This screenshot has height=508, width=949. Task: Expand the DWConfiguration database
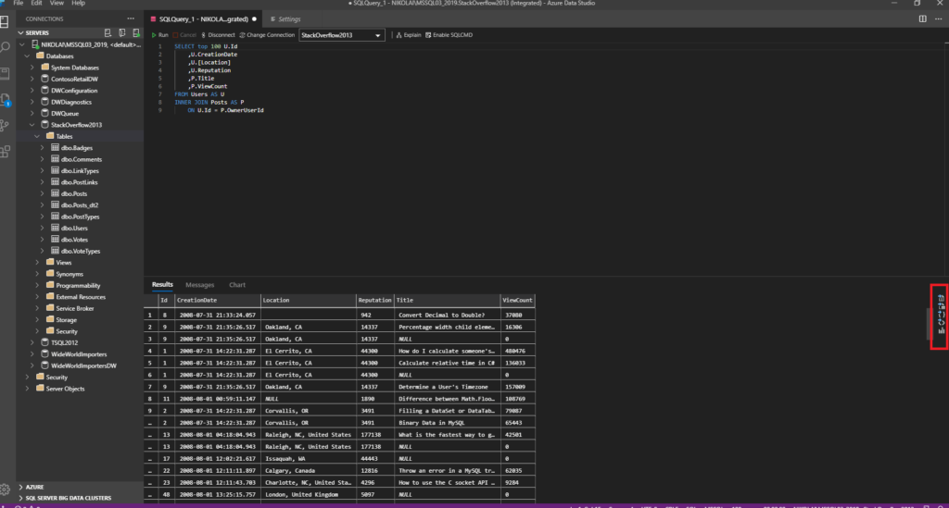(x=32, y=90)
